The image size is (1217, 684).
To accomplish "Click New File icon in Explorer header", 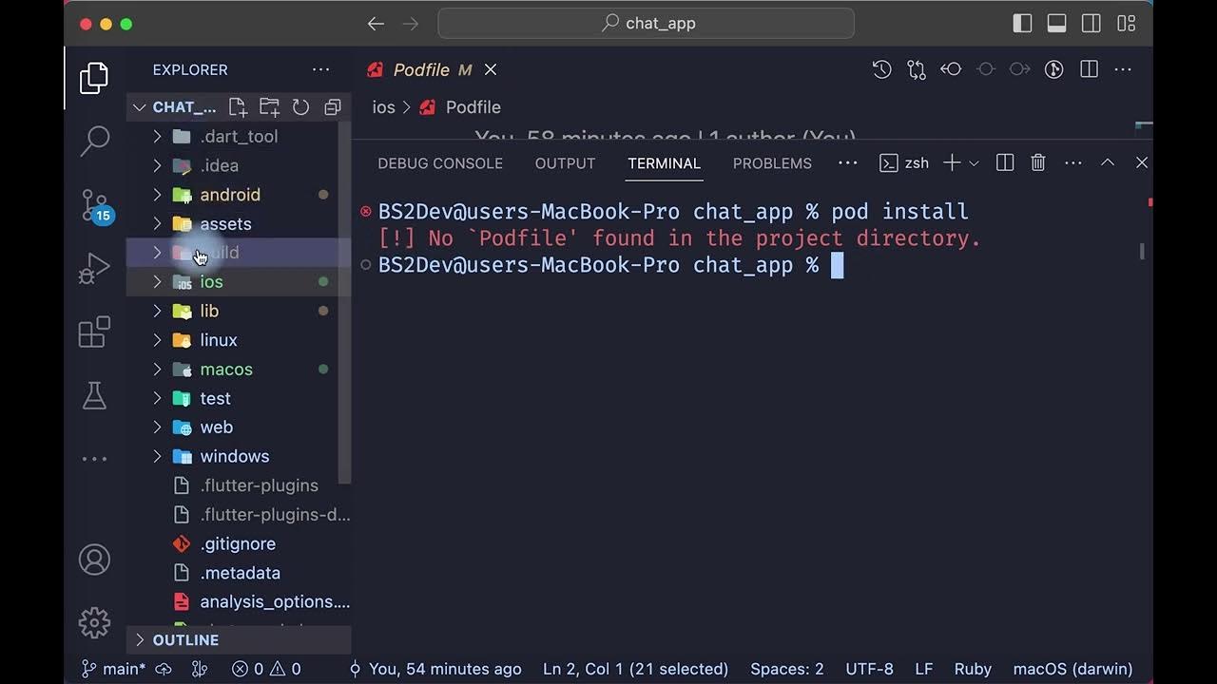I will [x=238, y=107].
